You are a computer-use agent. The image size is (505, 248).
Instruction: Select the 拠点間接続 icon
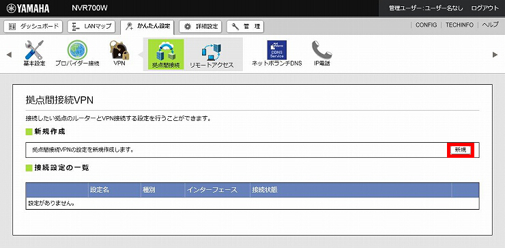point(166,54)
